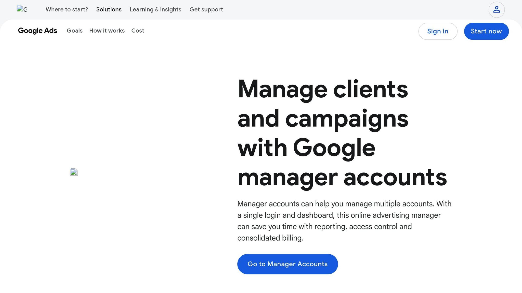Open the Cost section
This screenshot has height=293, width=522.
(x=138, y=31)
